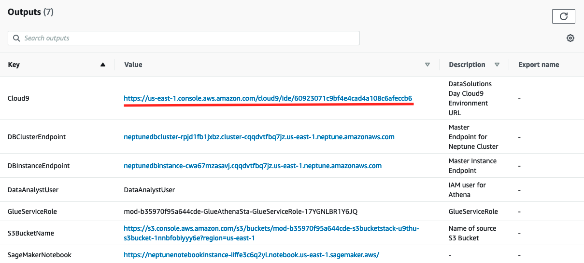
Task: Focus the Search outputs field
Action: point(188,38)
